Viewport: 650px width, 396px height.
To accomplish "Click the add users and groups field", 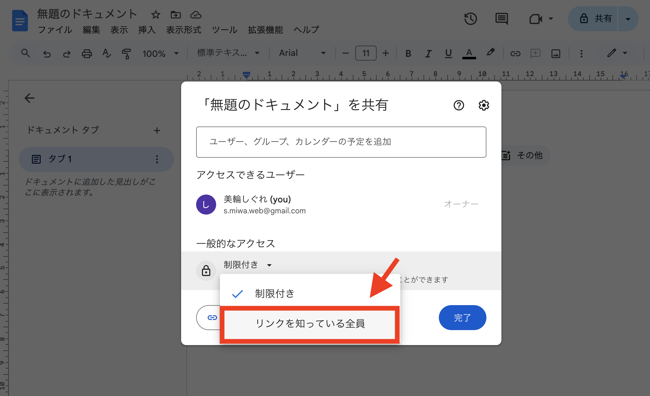I will (x=341, y=142).
